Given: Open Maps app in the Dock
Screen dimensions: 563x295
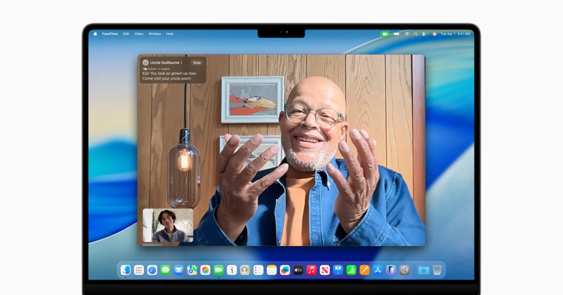Looking at the screenshot, I should pos(192,270).
